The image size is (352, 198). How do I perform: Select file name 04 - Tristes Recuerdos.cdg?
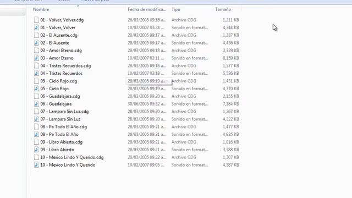(x=65, y=66)
